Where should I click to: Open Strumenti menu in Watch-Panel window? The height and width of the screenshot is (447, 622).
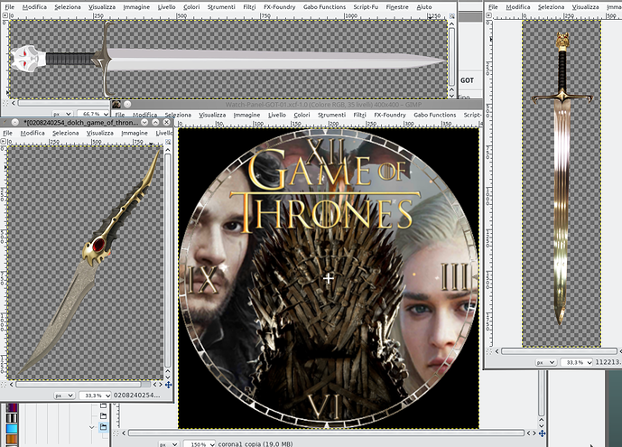(x=331, y=115)
